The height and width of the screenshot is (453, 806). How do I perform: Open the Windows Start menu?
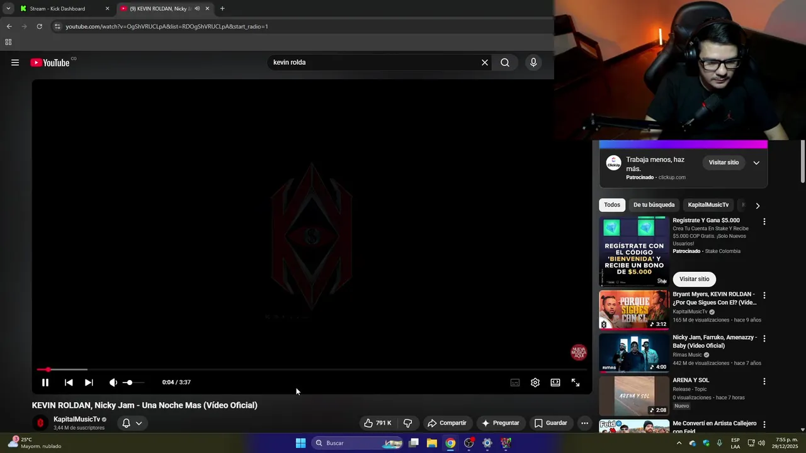[x=300, y=443]
